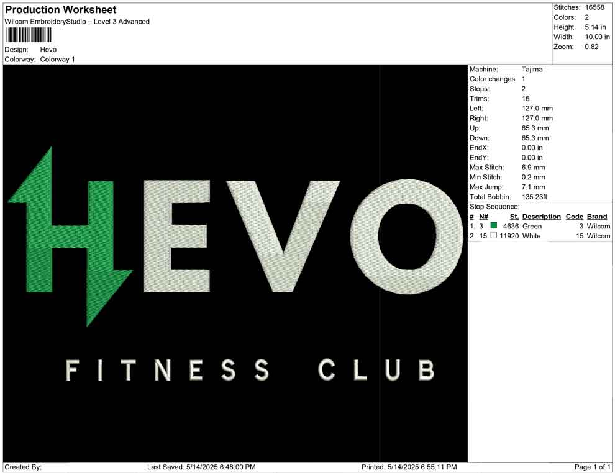Click the 'N#' column header

tap(483, 217)
